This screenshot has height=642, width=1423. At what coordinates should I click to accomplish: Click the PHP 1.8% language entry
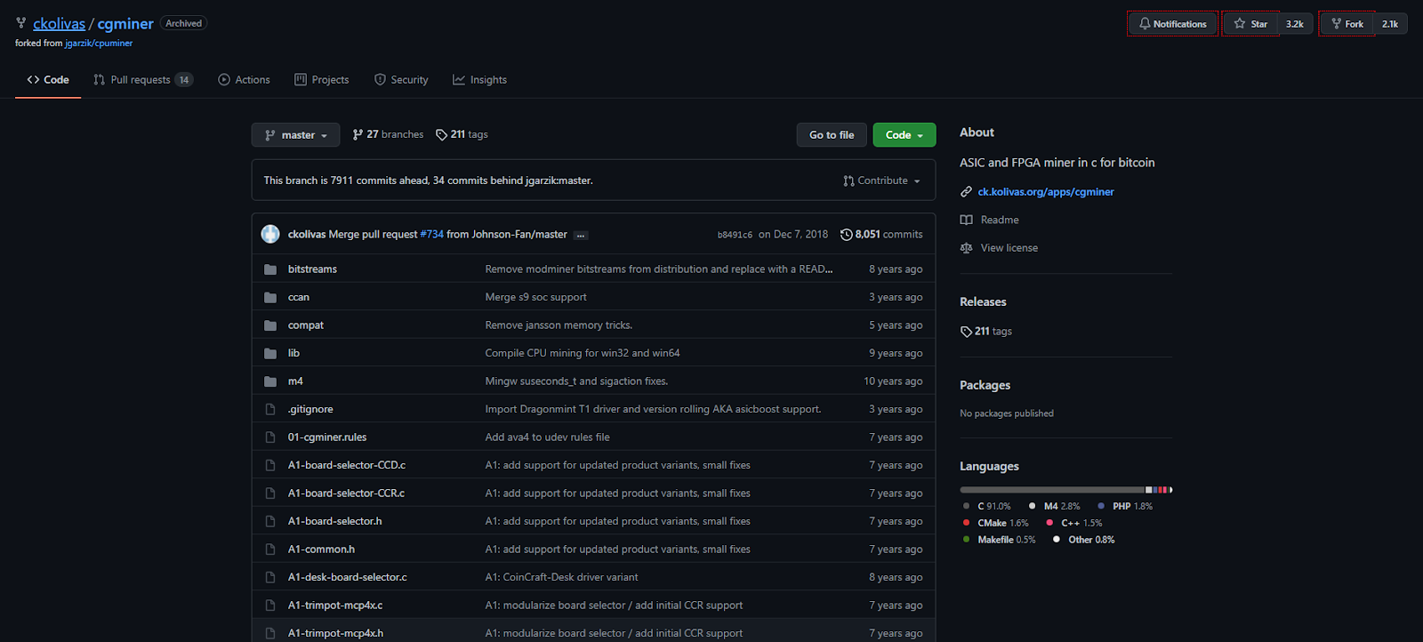pyautogui.click(x=1125, y=507)
